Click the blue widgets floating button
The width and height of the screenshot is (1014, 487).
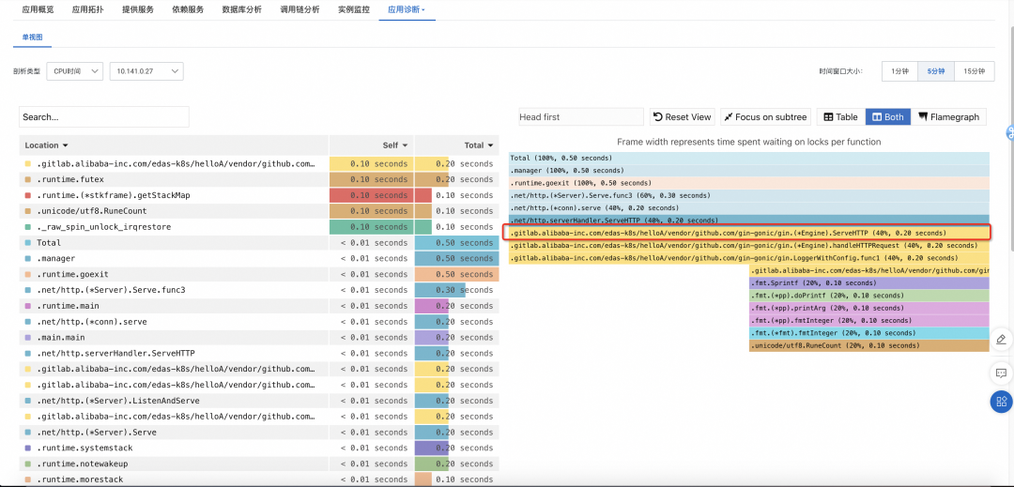click(x=1001, y=403)
